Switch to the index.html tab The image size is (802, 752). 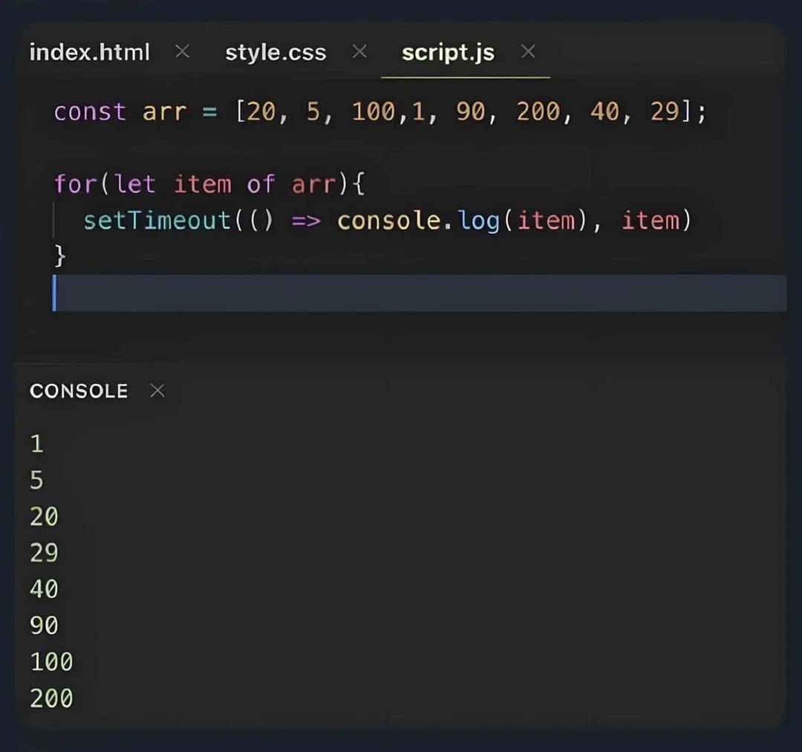click(x=89, y=52)
